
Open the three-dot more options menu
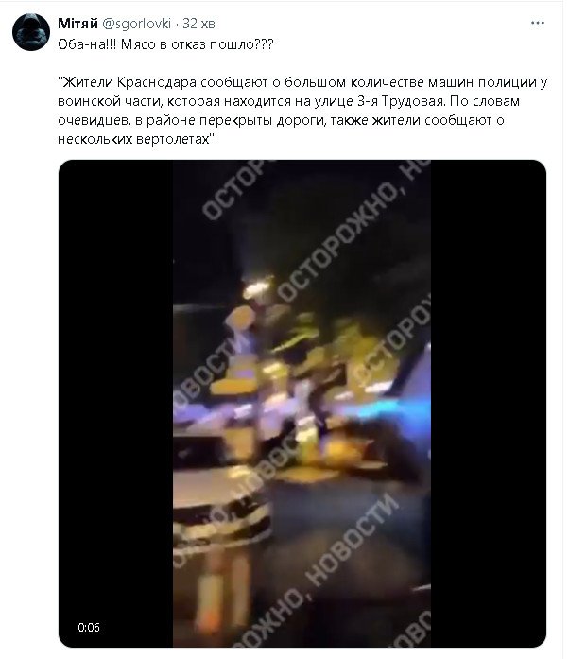point(538,23)
